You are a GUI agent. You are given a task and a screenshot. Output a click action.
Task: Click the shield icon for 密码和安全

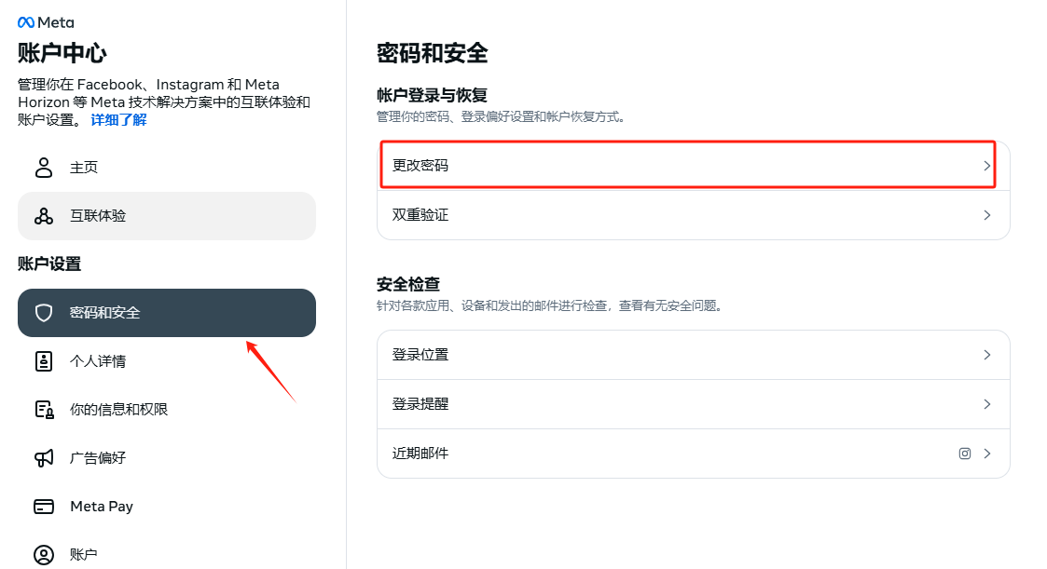pos(44,313)
